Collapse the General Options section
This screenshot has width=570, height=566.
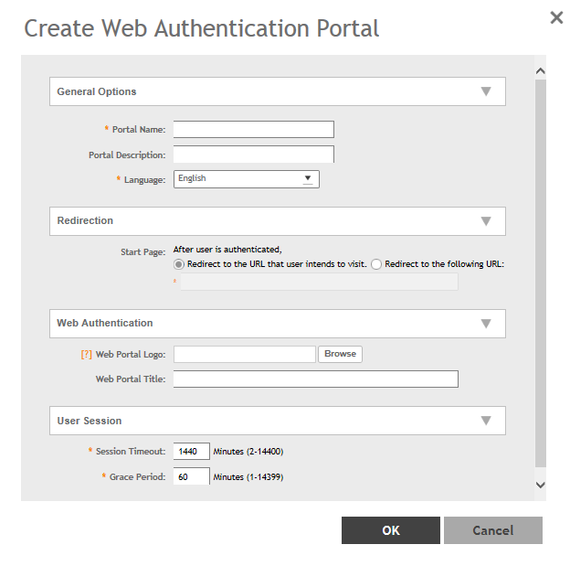coord(486,91)
